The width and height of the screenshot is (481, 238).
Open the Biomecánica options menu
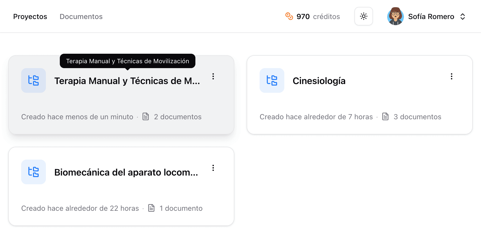tap(213, 168)
